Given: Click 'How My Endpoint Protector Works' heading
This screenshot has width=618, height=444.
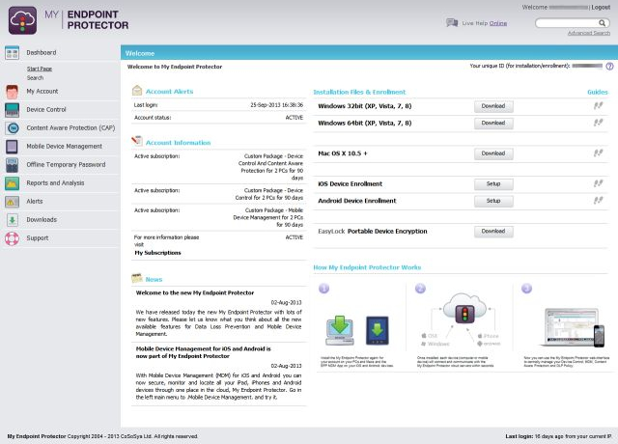Looking at the screenshot, I should point(367,267).
